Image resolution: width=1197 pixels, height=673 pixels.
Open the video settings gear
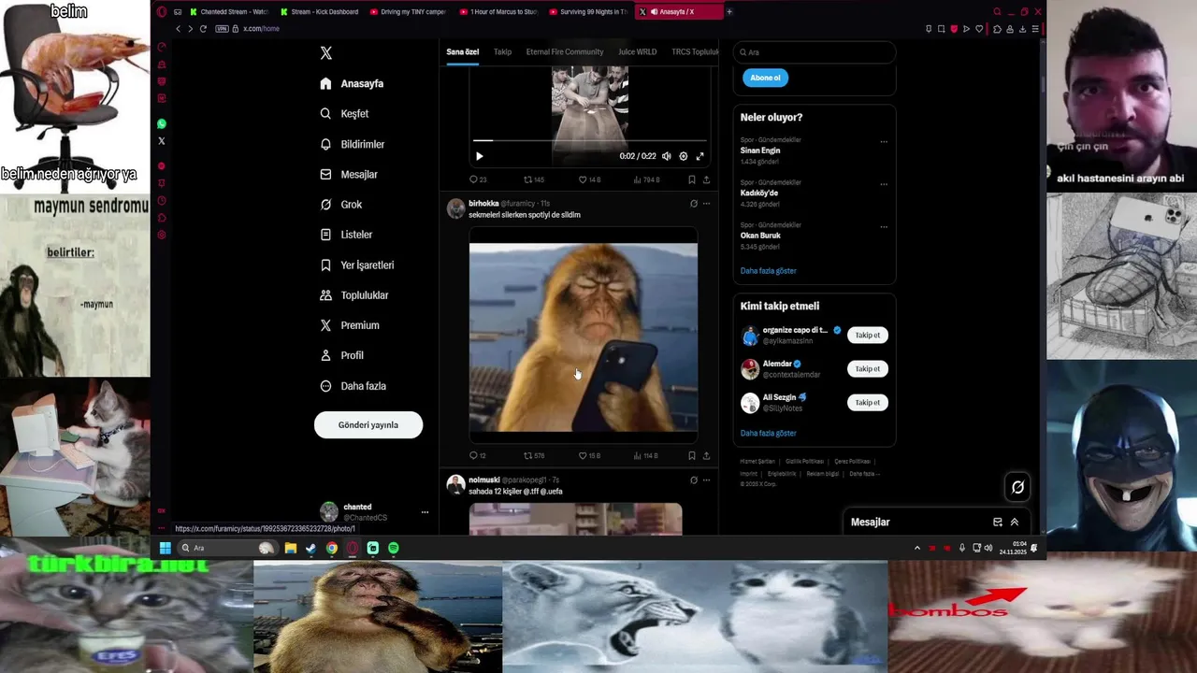[684, 156]
